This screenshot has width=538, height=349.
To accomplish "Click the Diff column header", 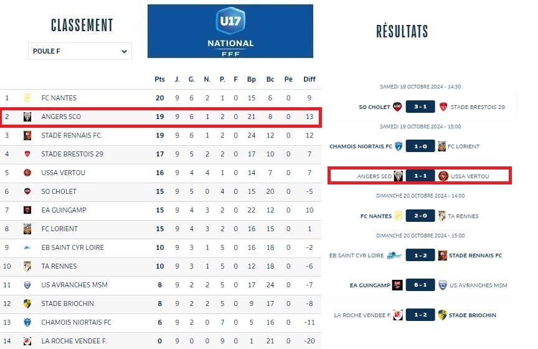I will tap(309, 79).
